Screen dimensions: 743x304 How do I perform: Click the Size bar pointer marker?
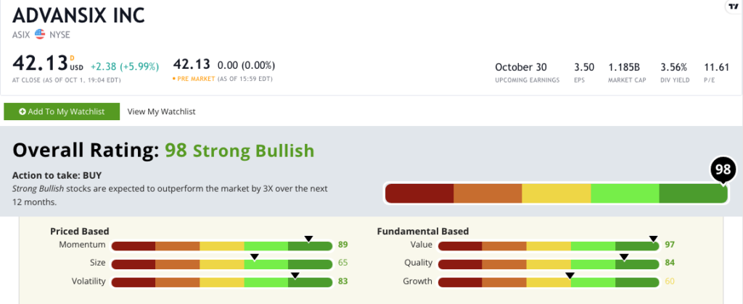[x=255, y=256]
